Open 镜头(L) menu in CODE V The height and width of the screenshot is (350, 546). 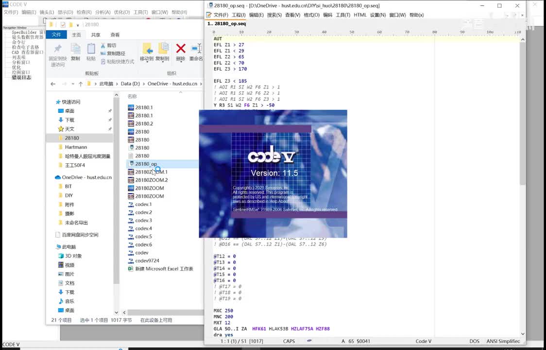[47, 12]
